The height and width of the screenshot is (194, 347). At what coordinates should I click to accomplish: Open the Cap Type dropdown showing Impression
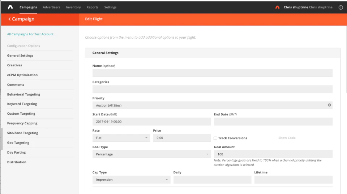click(x=132, y=180)
